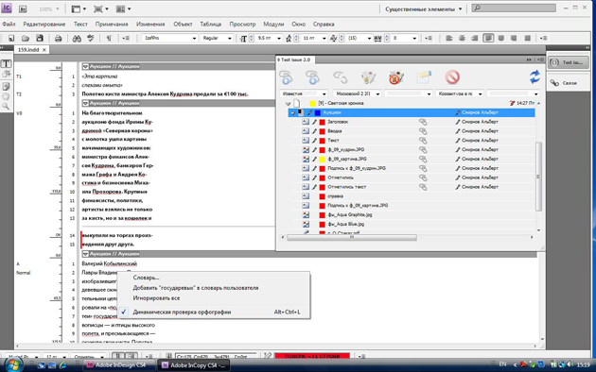
Task: Click the binoculars Find icon
Action: (x=77, y=39)
